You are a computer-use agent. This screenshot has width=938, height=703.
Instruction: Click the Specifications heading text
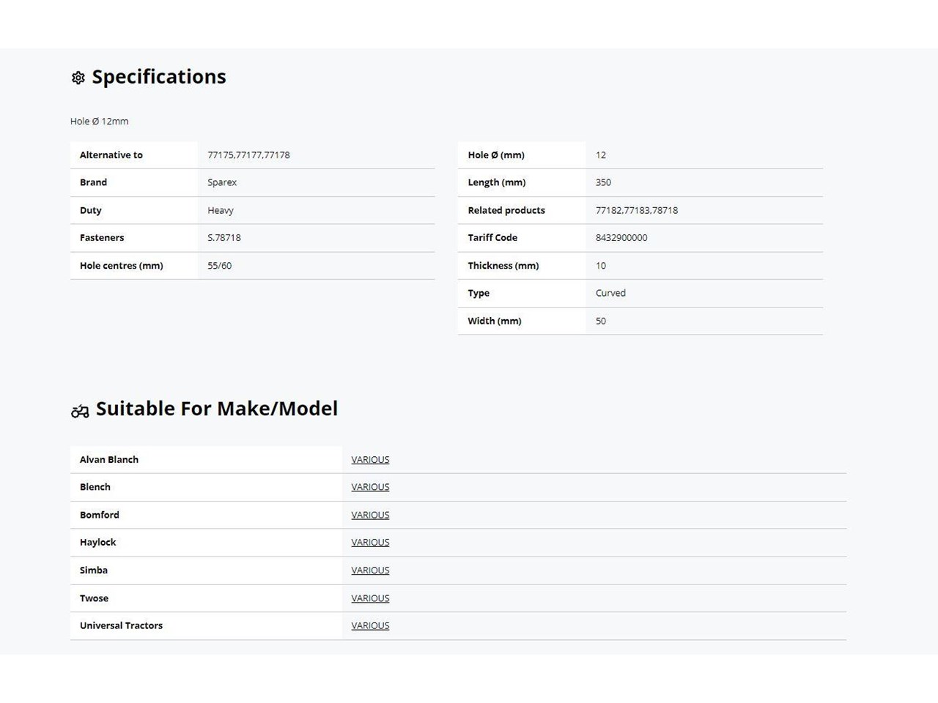click(x=159, y=77)
